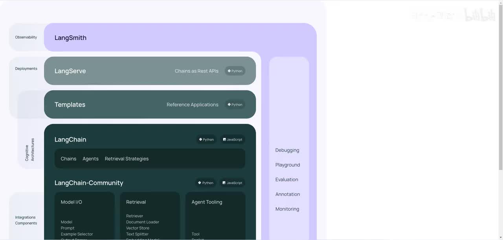This screenshot has height=240, width=503.
Task: Click the LangChain heading
Action: (x=70, y=140)
